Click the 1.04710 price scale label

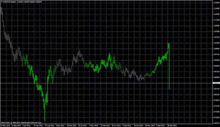pyautogui.click(x=216, y=37)
